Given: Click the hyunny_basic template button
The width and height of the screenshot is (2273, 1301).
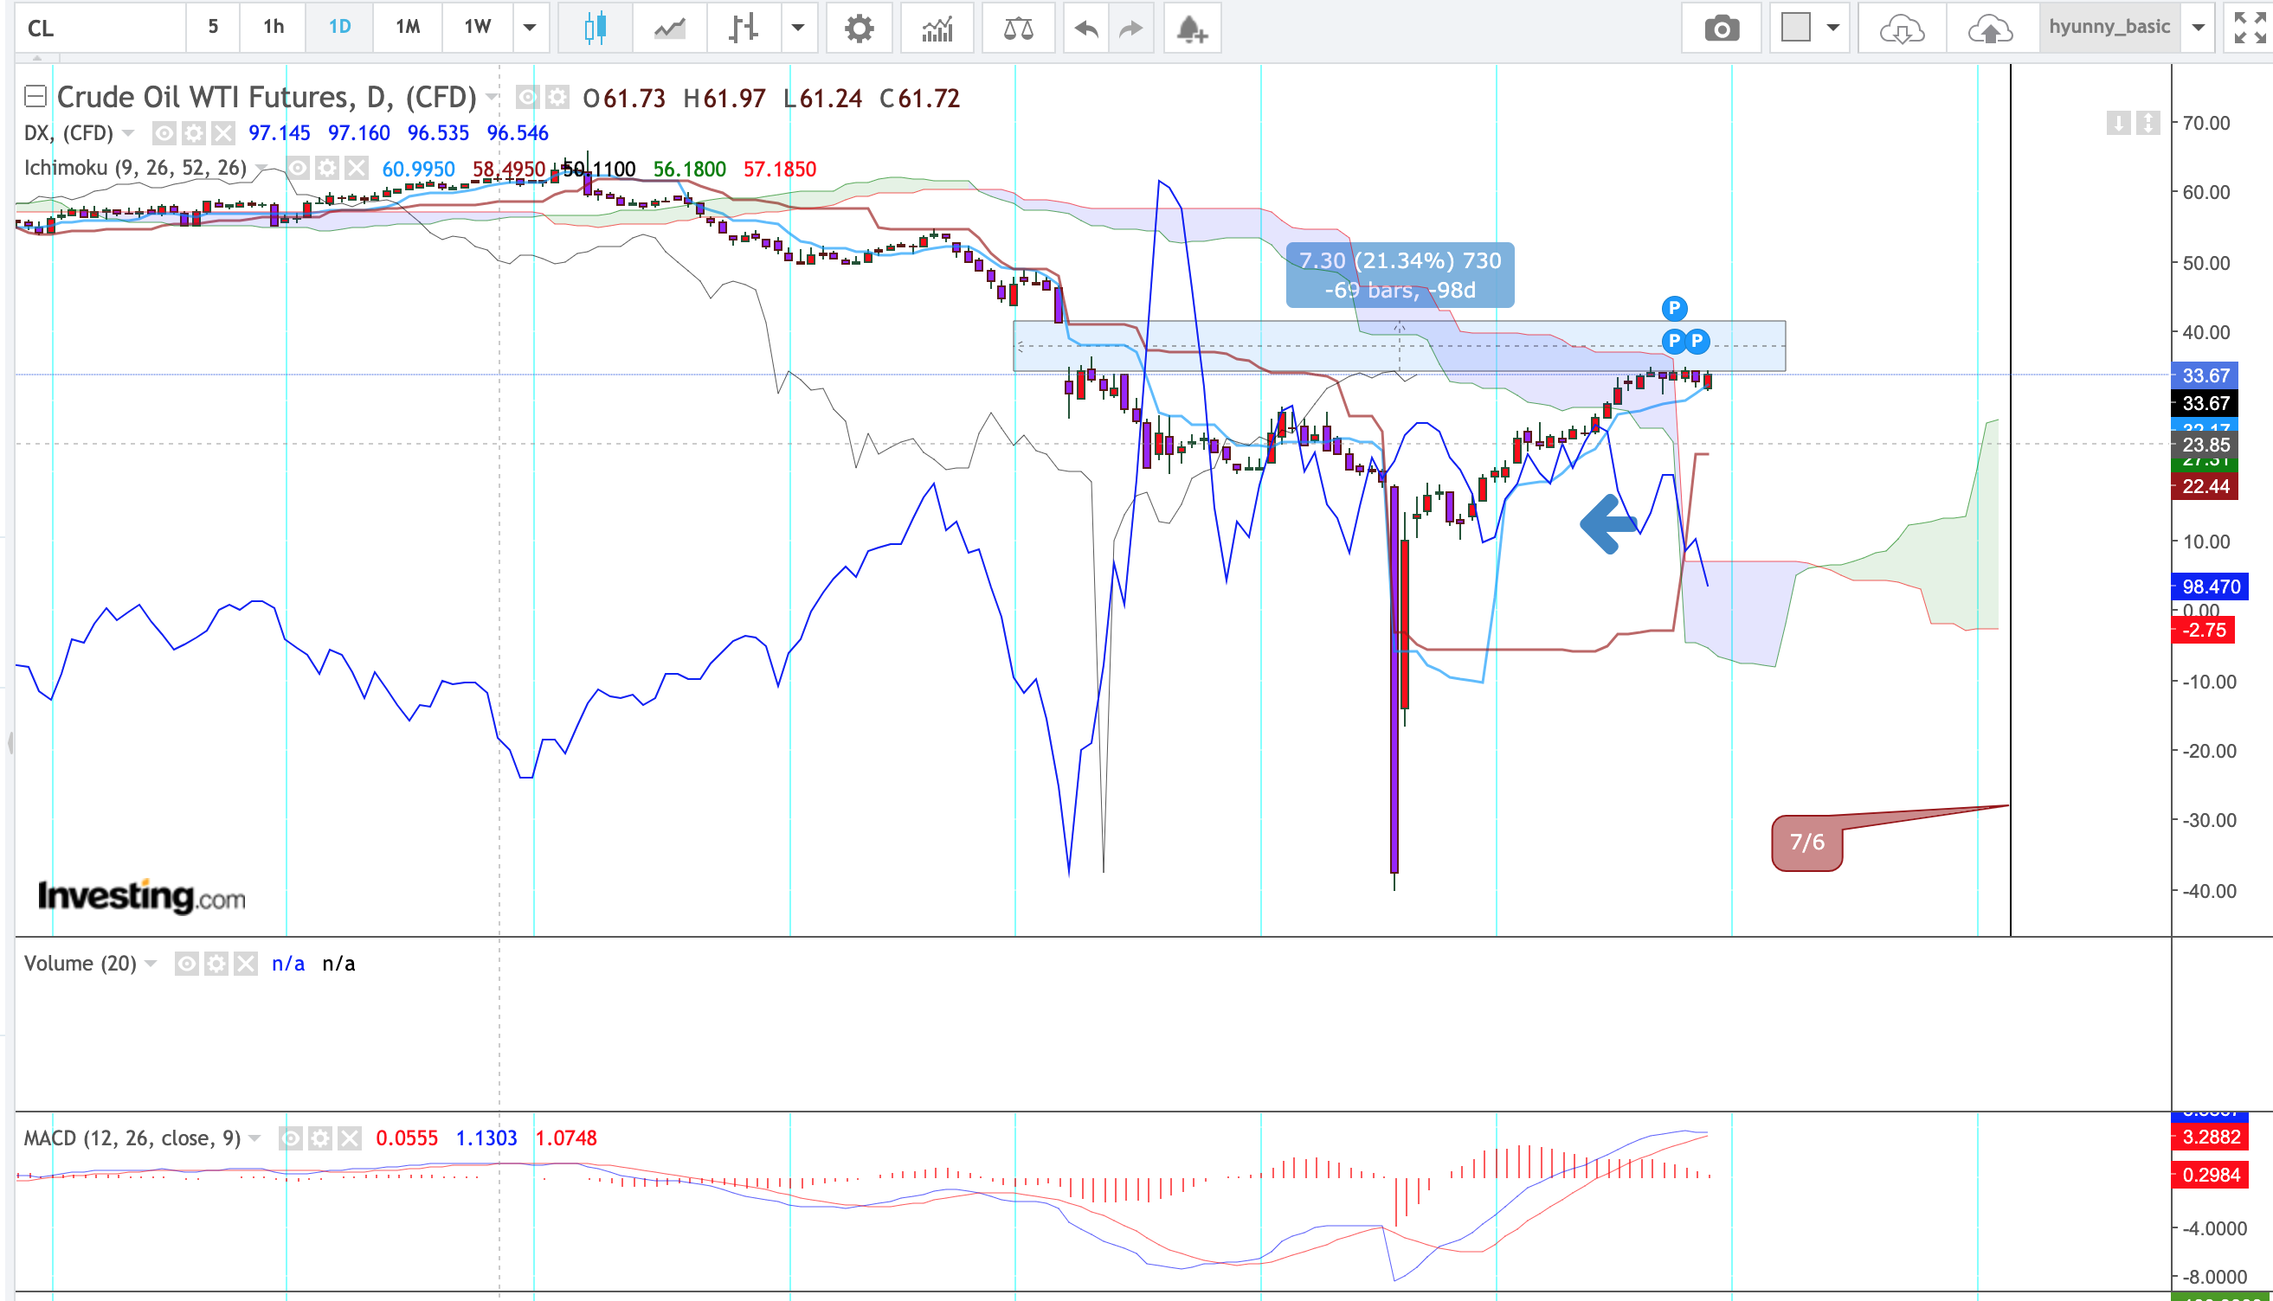Looking at the screenshot, I should coord(2109,28).
